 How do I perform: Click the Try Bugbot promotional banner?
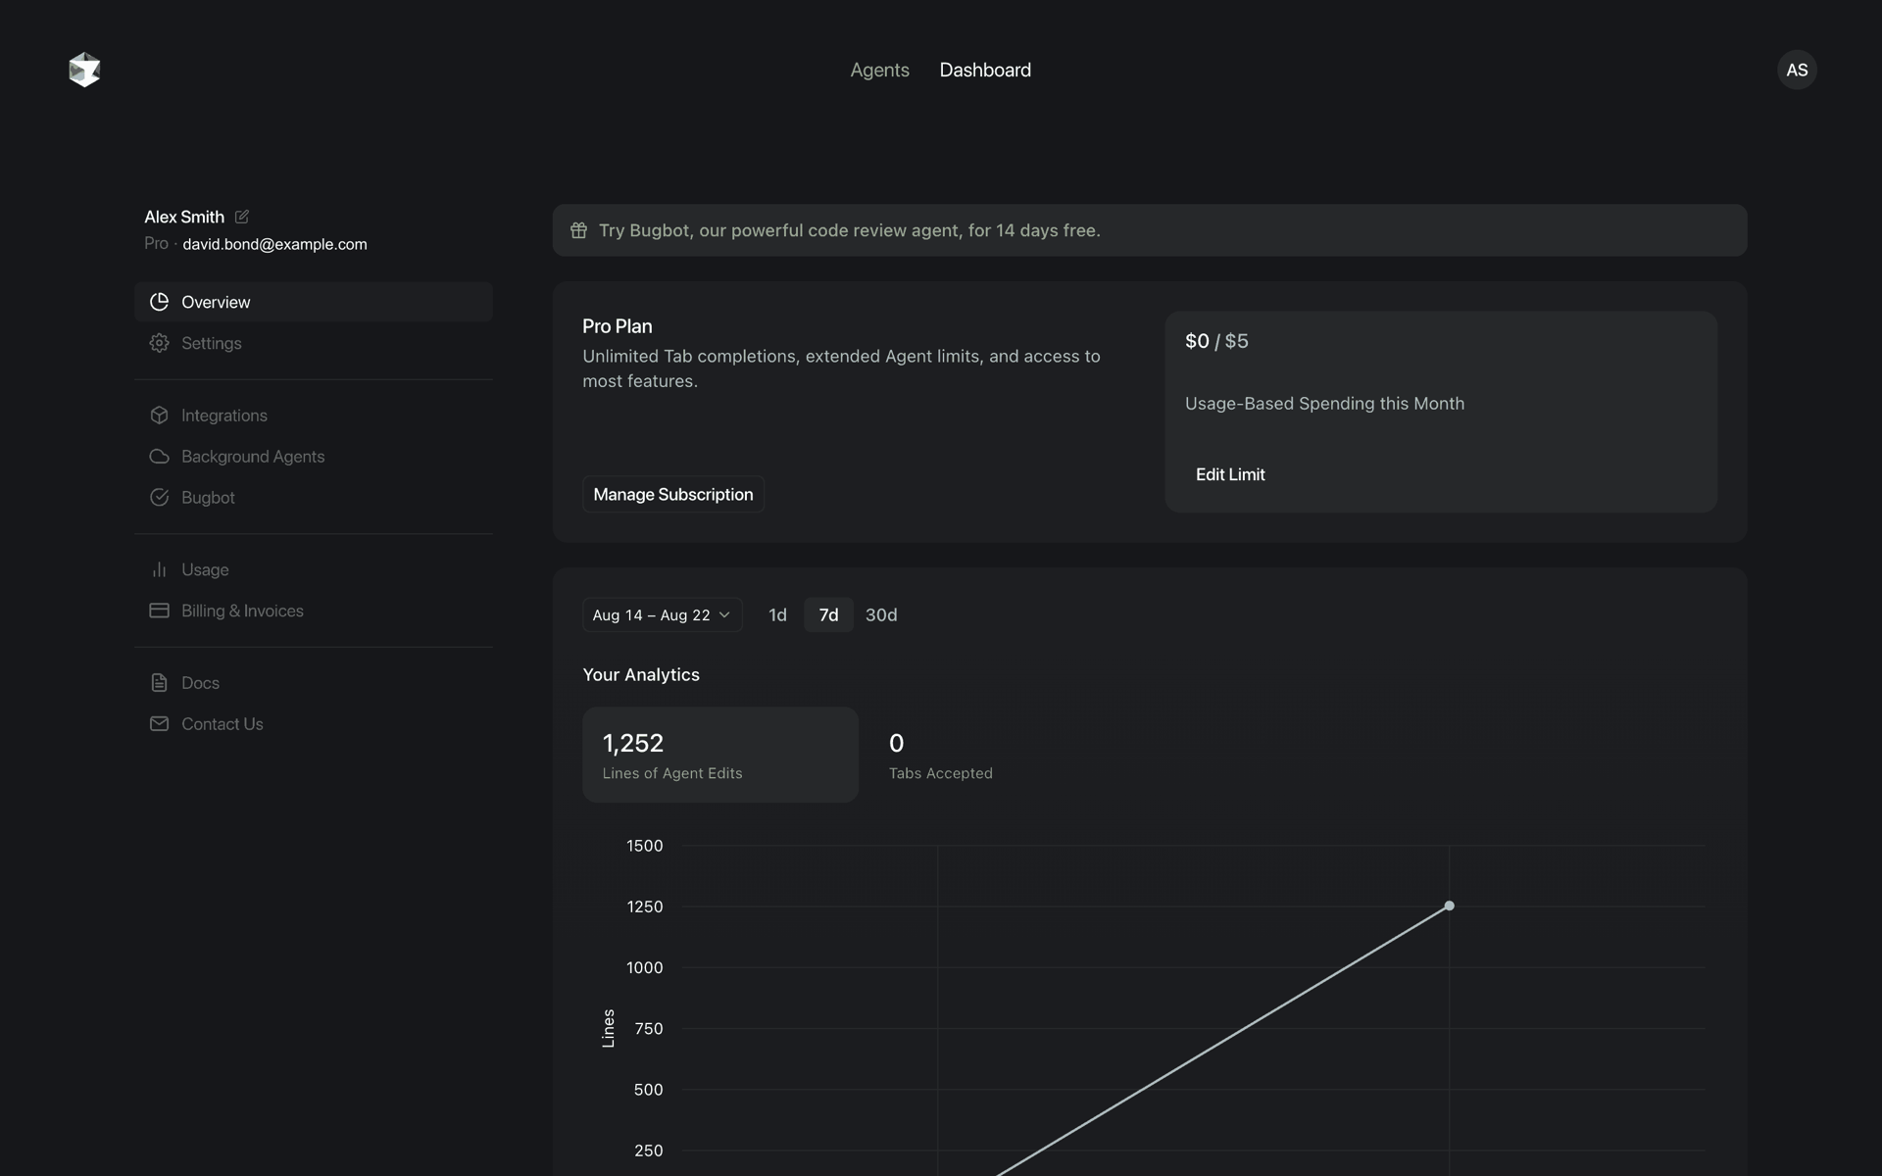[1149, 230]
